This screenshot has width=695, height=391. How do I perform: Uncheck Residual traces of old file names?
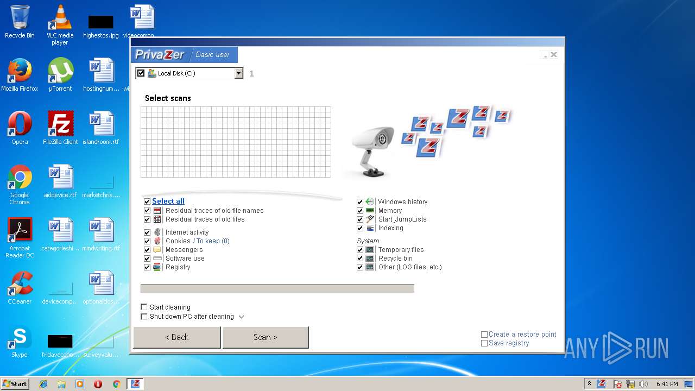[147, 211]
